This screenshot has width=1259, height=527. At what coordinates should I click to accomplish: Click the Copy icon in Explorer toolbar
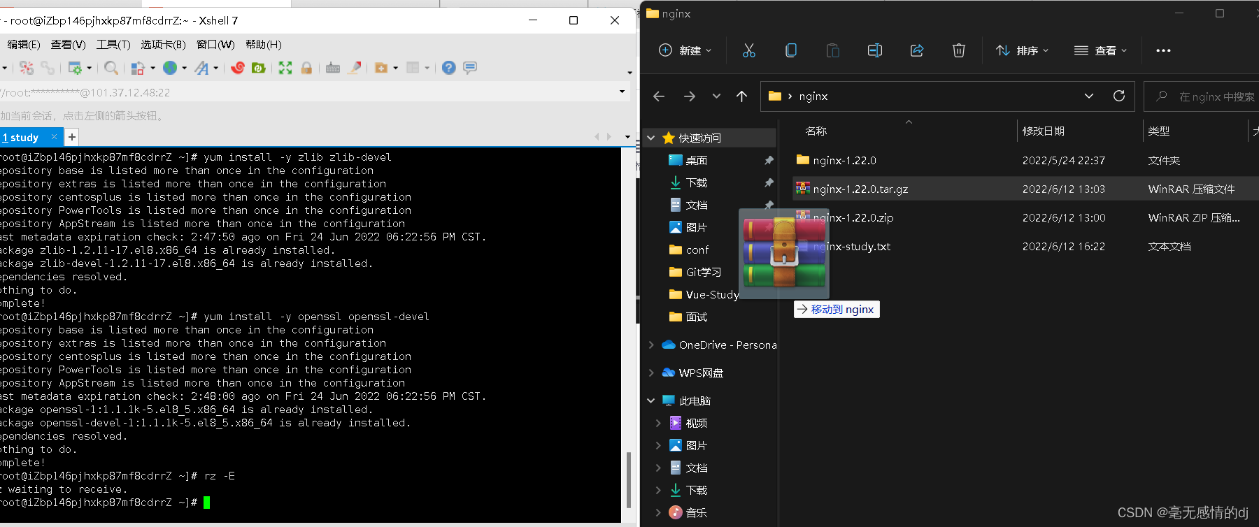pos(791,50)
